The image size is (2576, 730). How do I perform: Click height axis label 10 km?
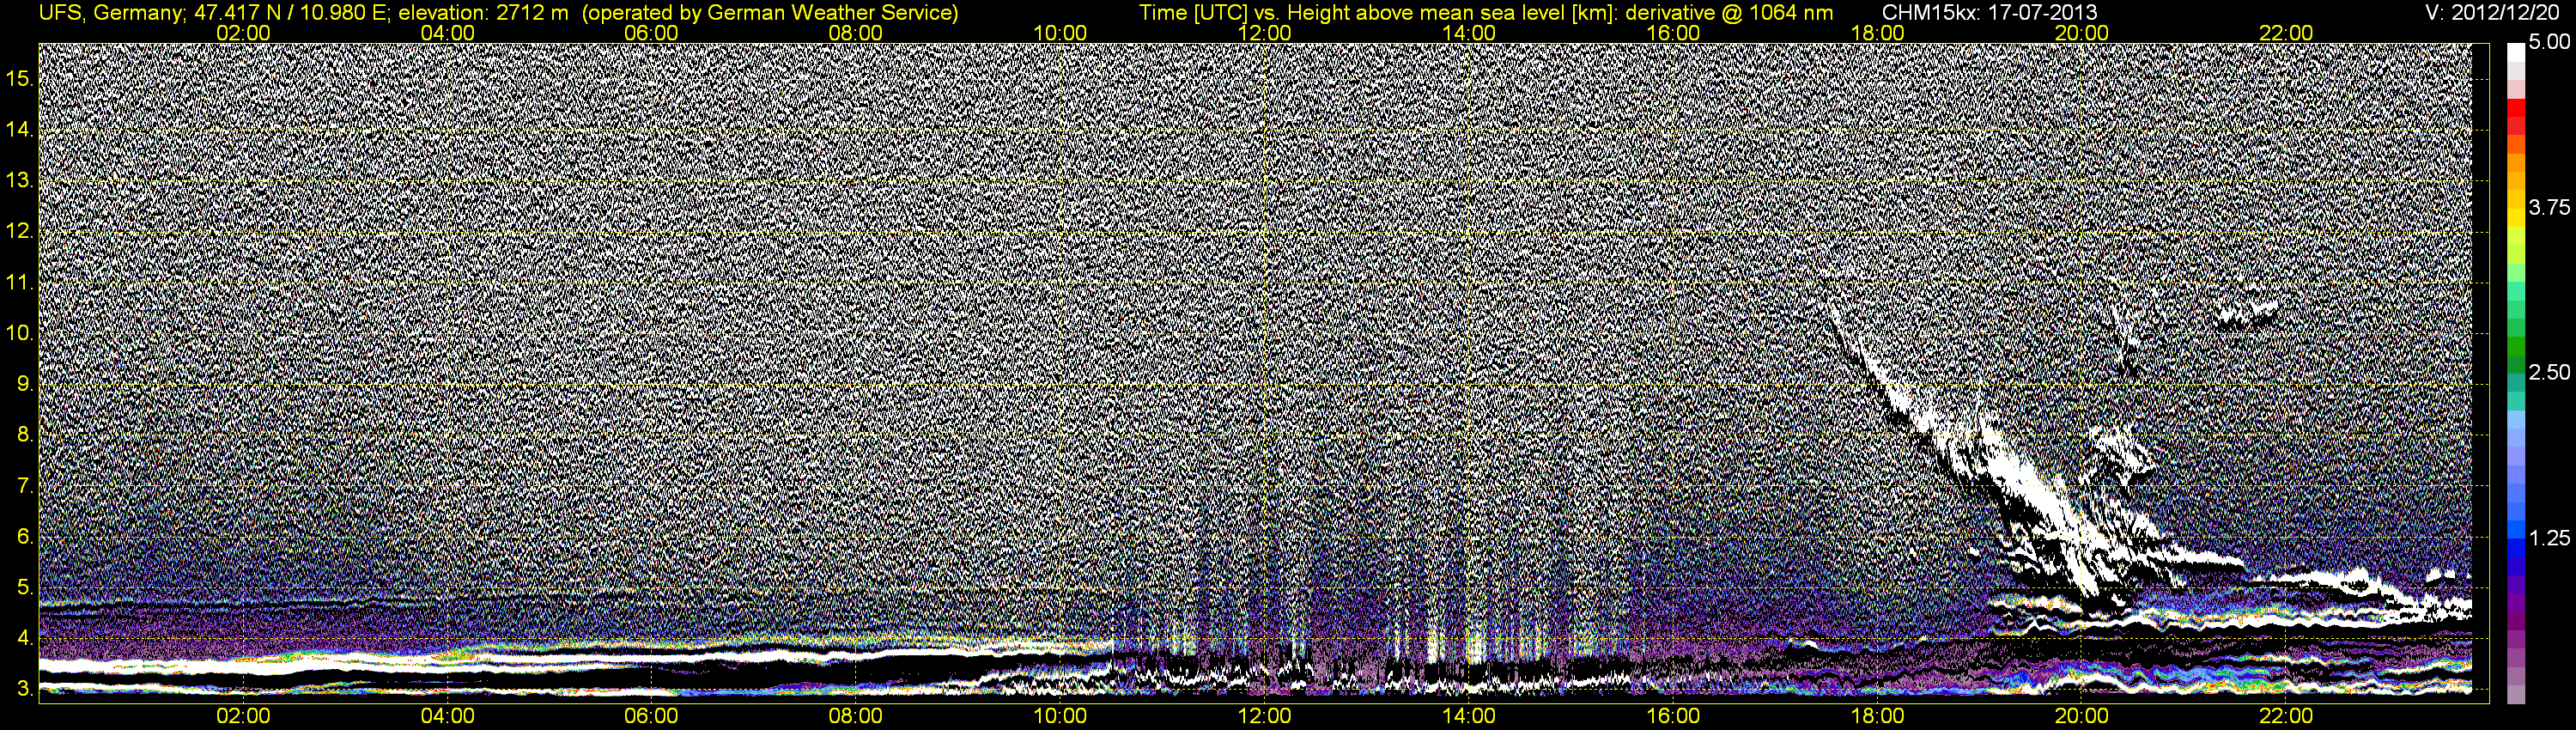[x=20, y=333]
